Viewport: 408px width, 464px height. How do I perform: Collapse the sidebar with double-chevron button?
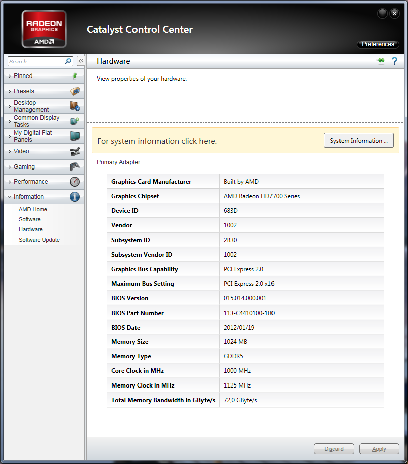(x=81, y=61)
